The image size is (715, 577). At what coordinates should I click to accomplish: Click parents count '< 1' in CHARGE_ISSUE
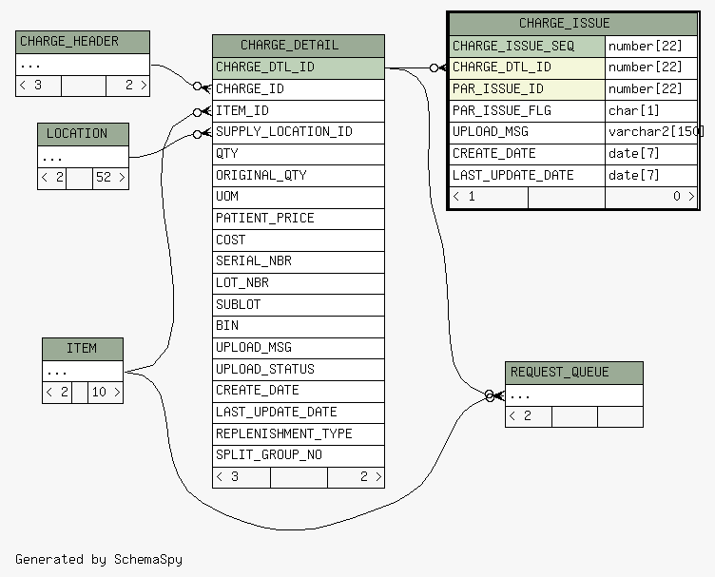tap(489, 198)
